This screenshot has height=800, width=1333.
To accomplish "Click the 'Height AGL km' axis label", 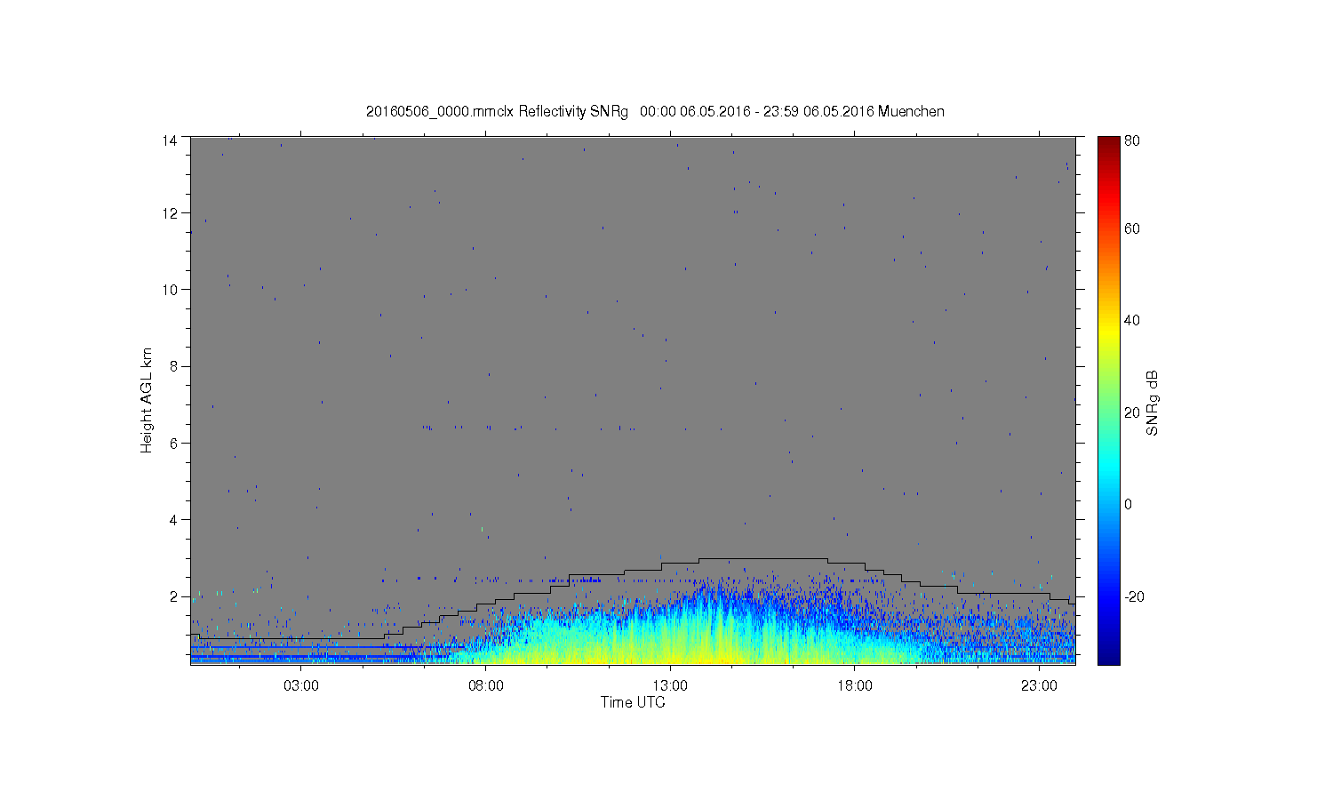I will tap(147, 400).
